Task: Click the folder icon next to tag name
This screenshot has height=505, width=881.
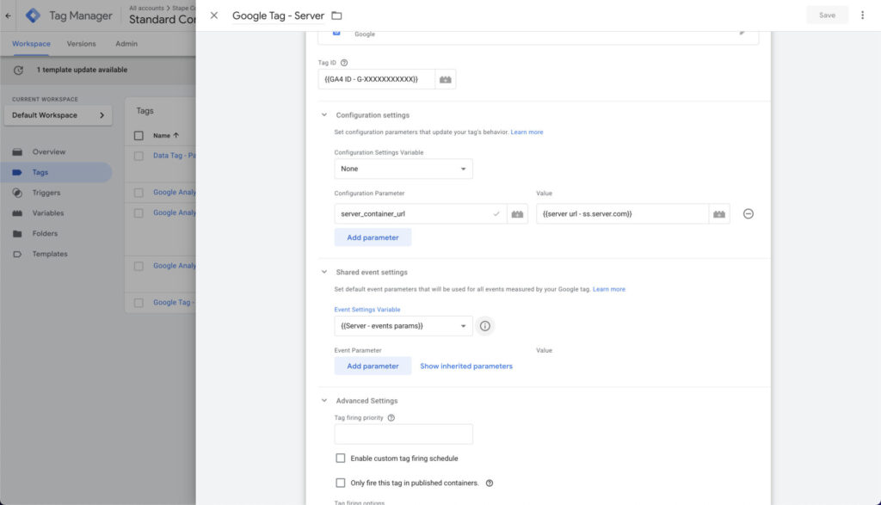Action: (336, 15)
